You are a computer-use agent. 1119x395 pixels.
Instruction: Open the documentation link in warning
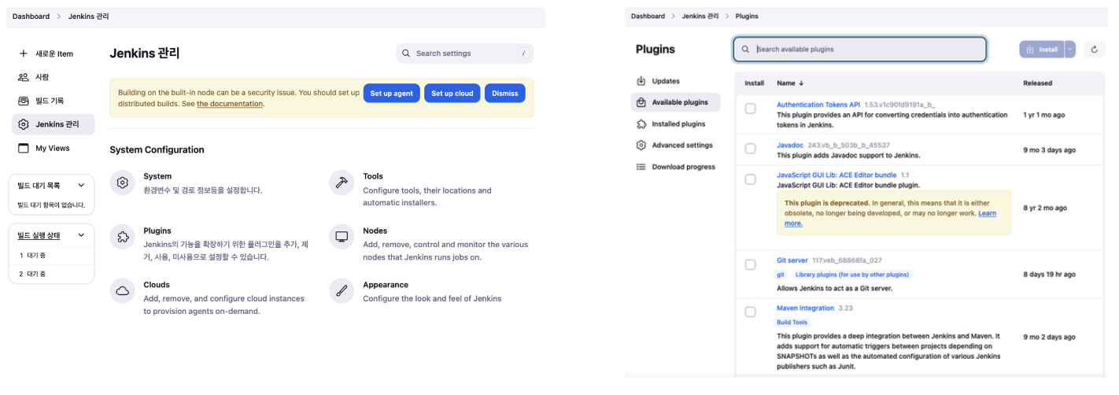pyautogui.click(x=230, y=104)
